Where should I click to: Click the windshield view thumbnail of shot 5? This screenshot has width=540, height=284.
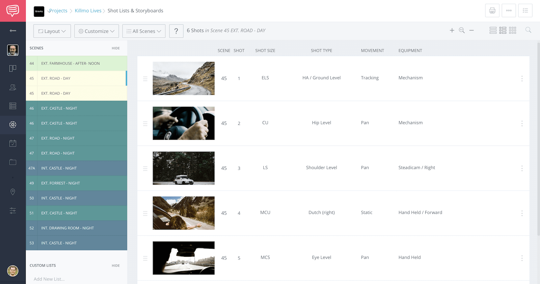(184, 258)
